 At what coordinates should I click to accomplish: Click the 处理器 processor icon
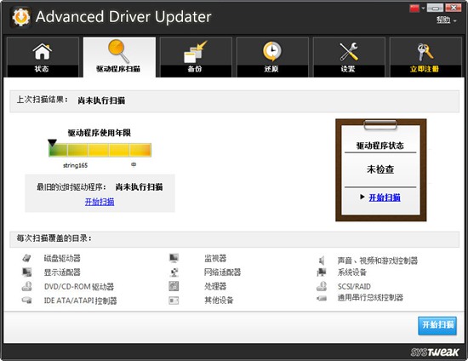174,286
